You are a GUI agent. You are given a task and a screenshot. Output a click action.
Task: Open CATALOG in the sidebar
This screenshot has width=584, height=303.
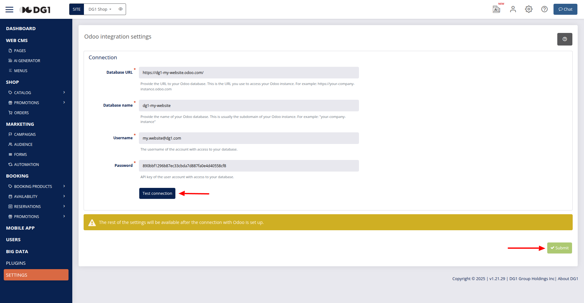tap(23, 93)
